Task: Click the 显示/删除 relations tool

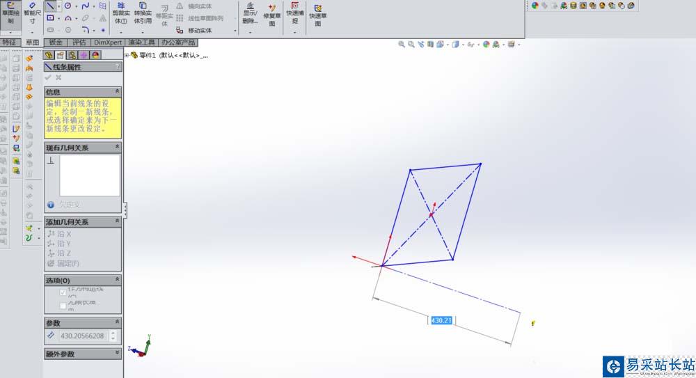Action: [x=250, y=14]
